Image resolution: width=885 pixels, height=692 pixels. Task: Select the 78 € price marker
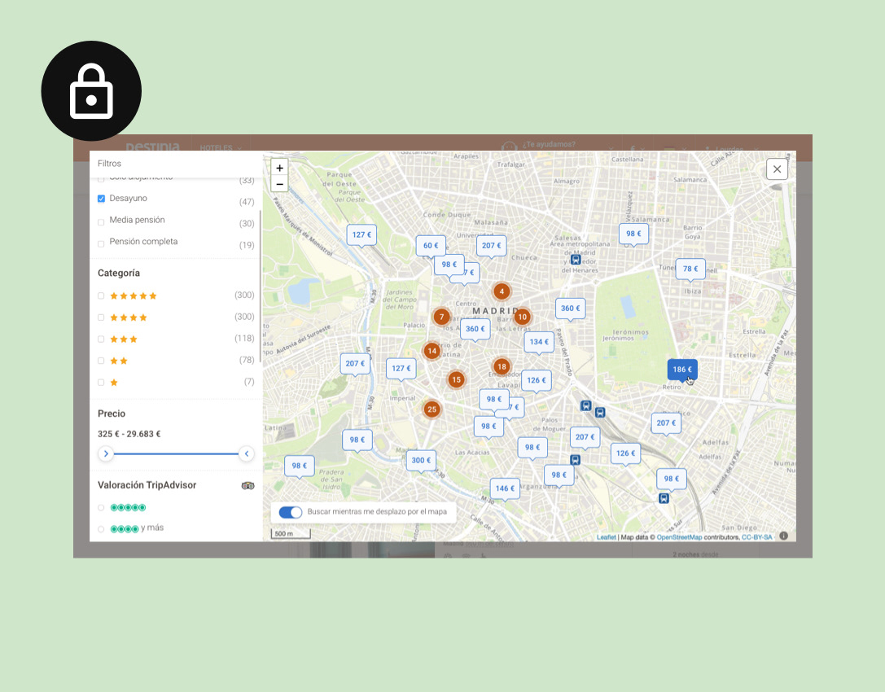coord(690,269)
